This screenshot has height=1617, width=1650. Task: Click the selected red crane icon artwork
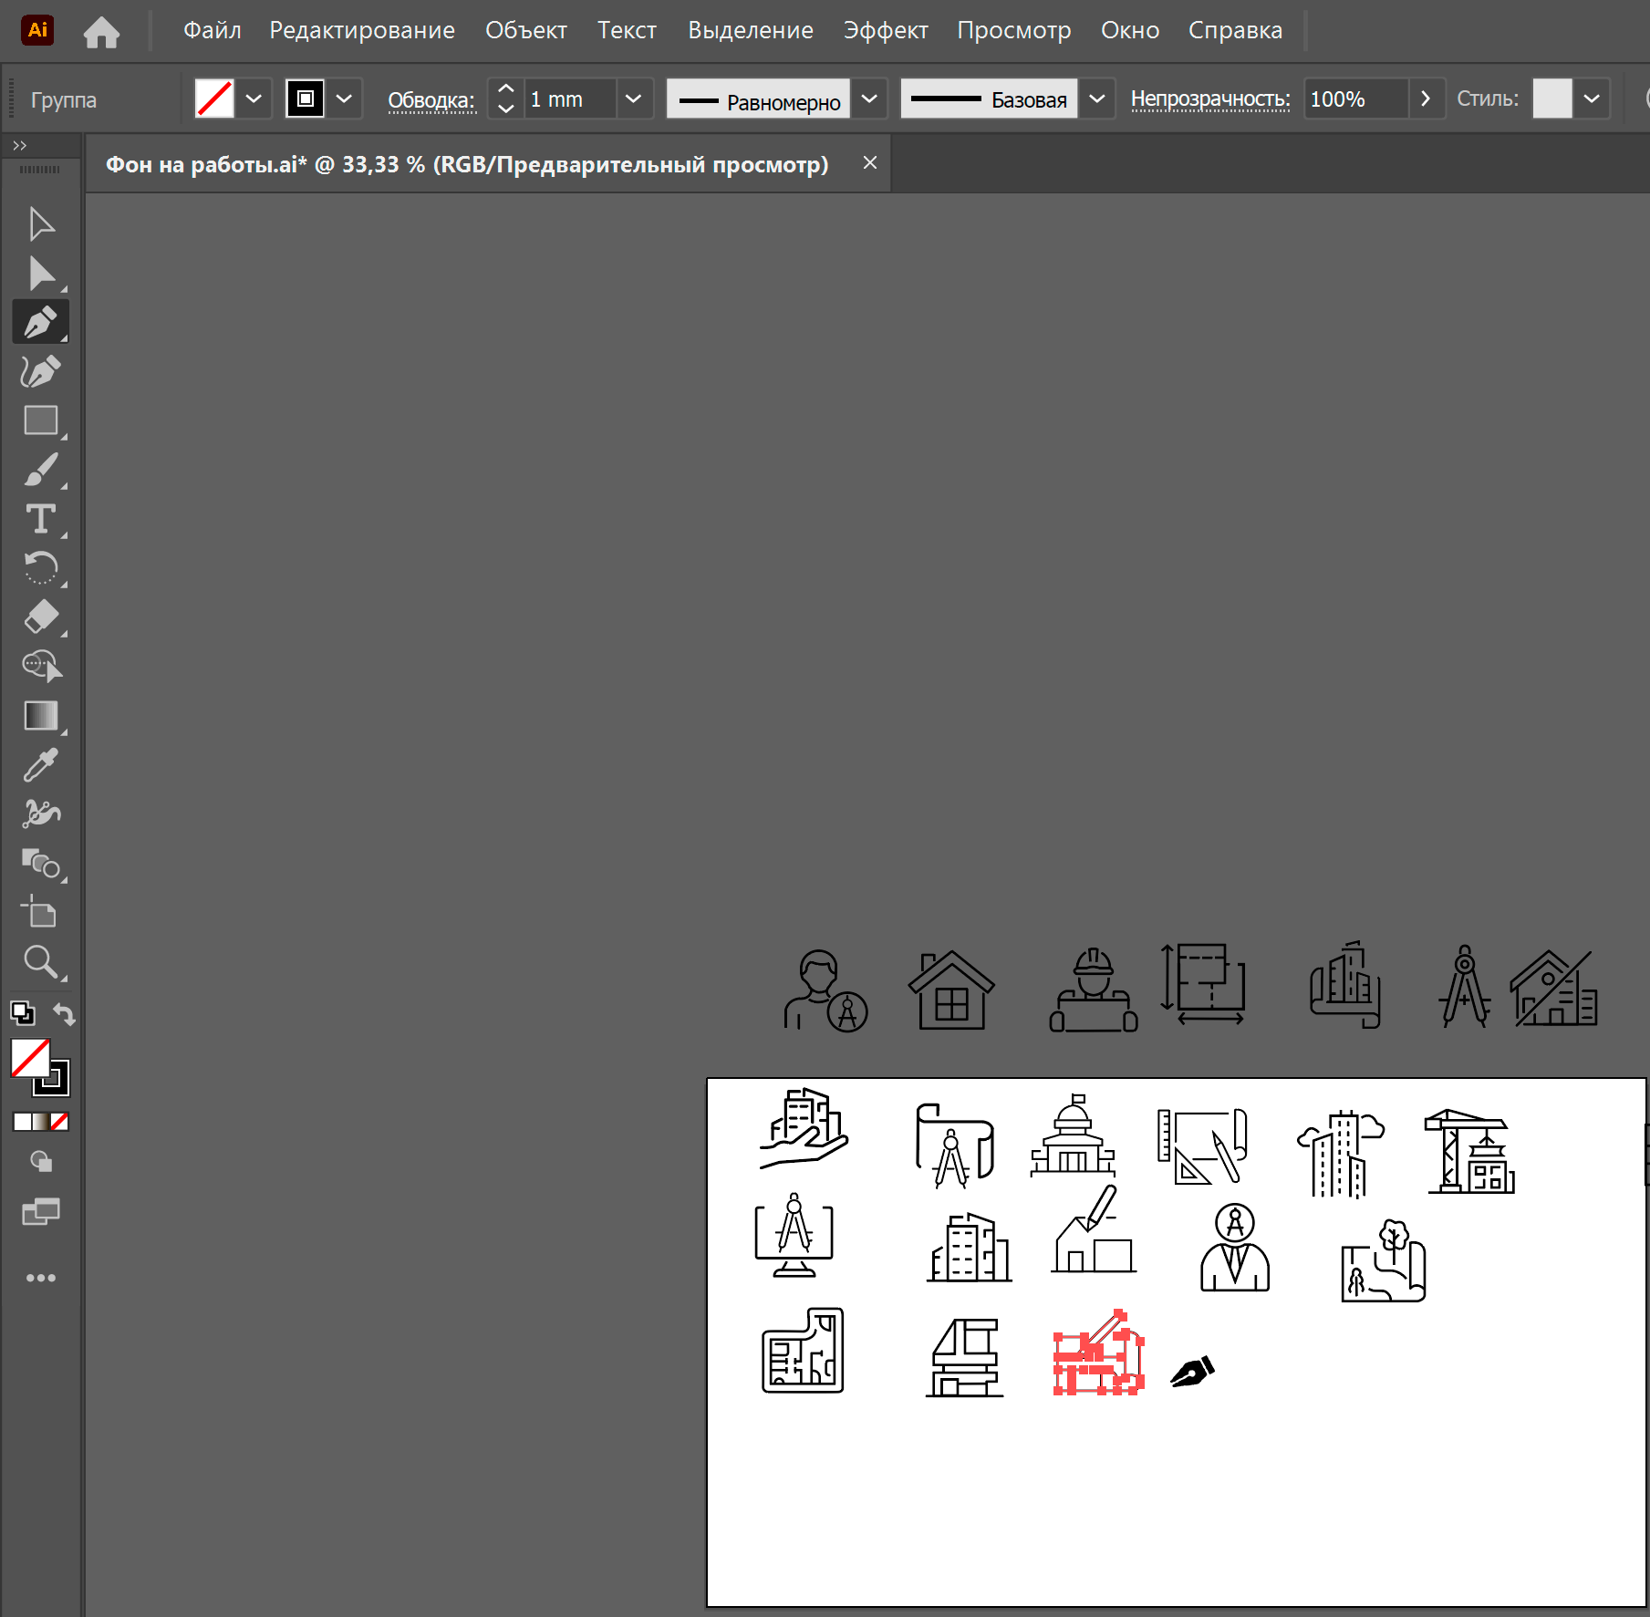point(1098,1353)
